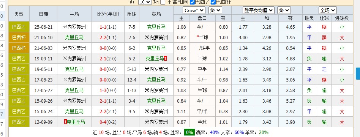The width and height of the screenshot is (360, 137).
Task: Open home team 米内罗美洲 in 25-06-21 row
Action: (x=74, y=27)
